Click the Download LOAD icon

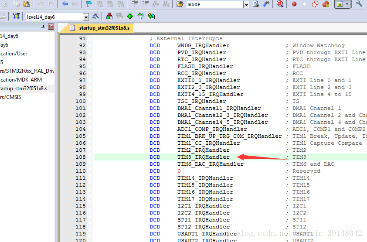click(x=16, y=16)
